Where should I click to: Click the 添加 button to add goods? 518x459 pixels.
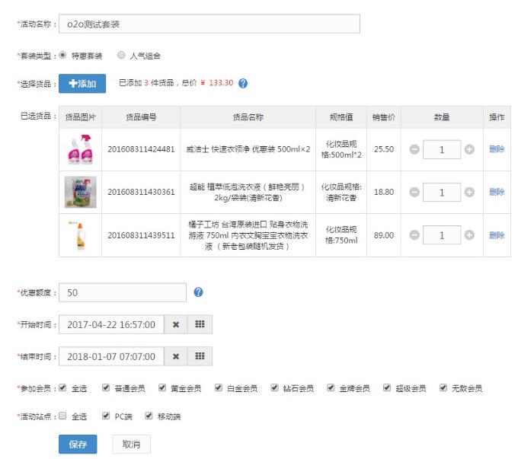[82, 83]
